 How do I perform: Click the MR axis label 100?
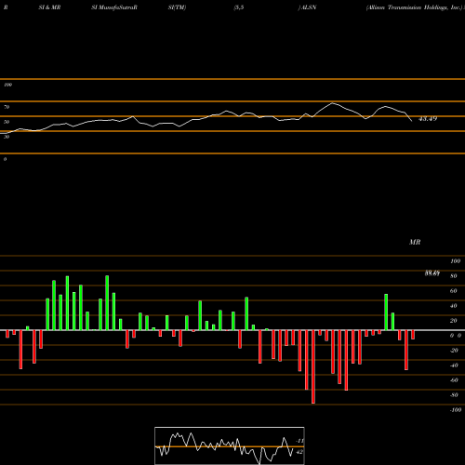pyautogui.click(x=455, y=261)
